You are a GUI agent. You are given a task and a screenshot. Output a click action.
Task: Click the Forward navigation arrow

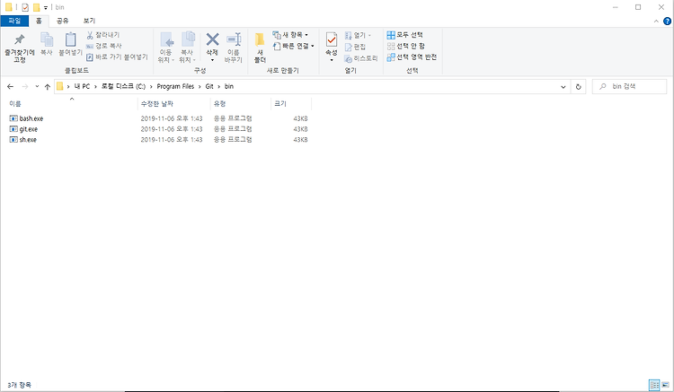(25, 87)
